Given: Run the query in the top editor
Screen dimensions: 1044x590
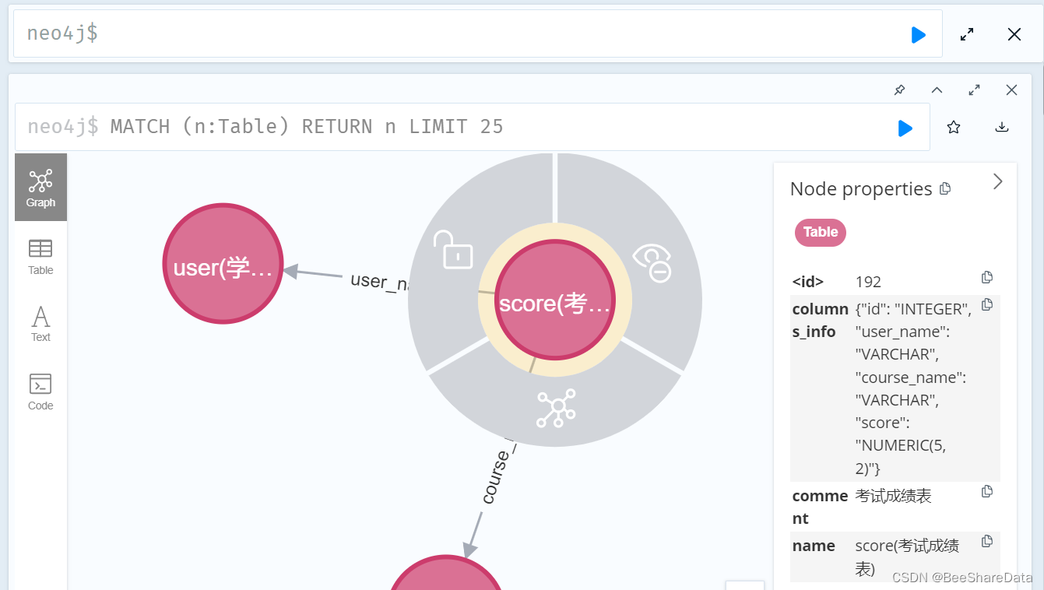Looking at the screenshot, I should click(x=919, y=34).
